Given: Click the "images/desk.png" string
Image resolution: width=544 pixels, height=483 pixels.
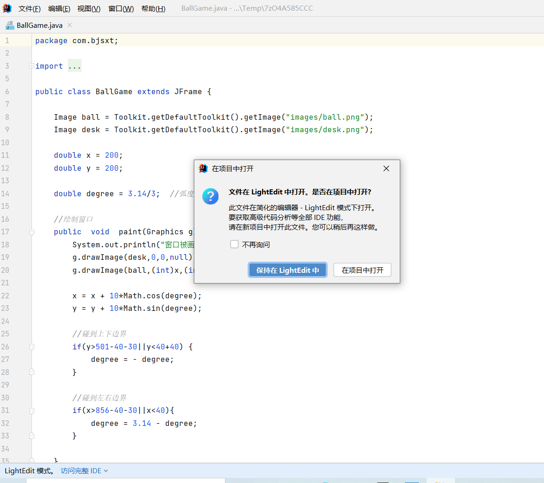Looking at the screenshot, I should 325,130.
